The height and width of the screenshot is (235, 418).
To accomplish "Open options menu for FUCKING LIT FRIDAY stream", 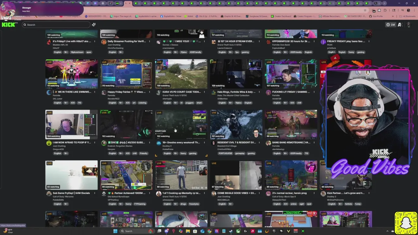I will pyautogui.click(x=314, y=92).
